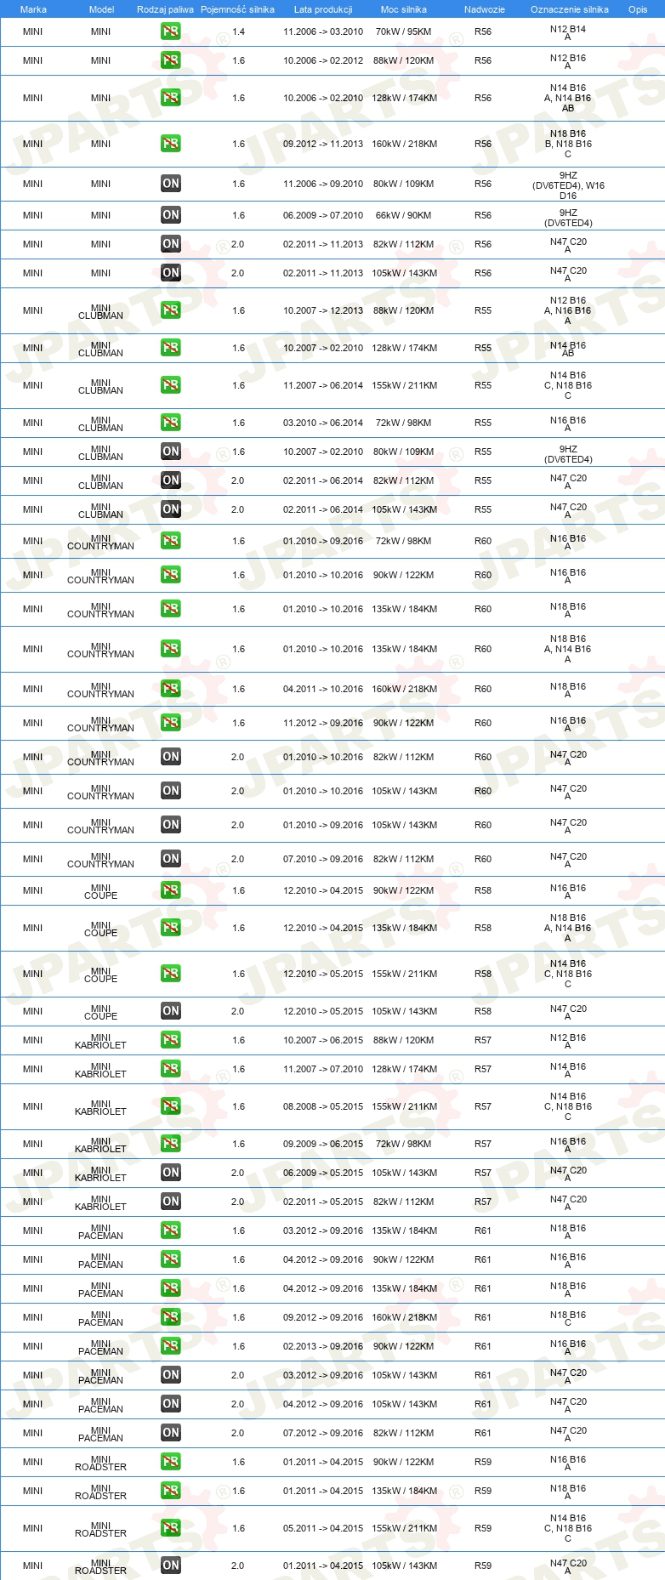The height and width of the screenshot is (1580, 665).
Task: Click the diesel ON icon in the MINI R56 105kW/143KM row
Action: 171,273
